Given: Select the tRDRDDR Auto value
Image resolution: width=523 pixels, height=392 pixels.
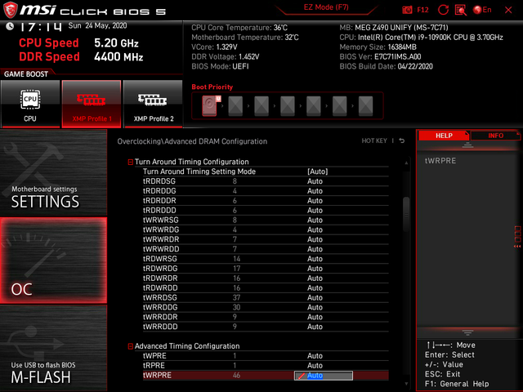Looking at the screenshot, I should (x=315, y=201).
